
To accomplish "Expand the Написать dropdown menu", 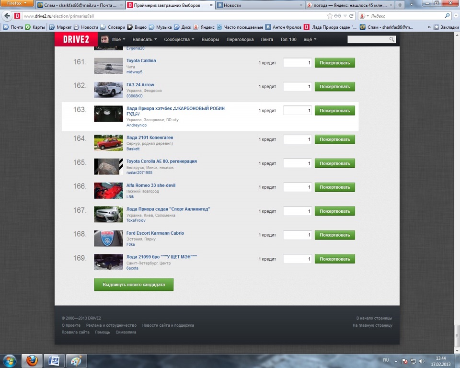I will click(x=144, y=39).
